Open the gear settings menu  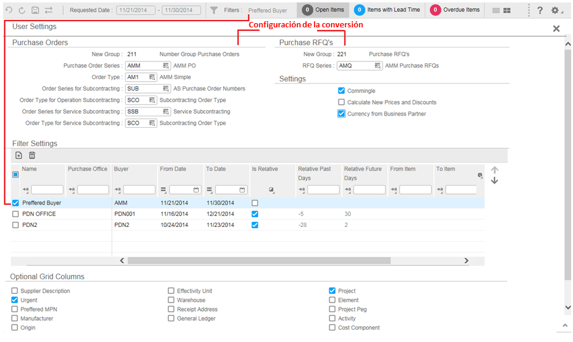point(555,10)
